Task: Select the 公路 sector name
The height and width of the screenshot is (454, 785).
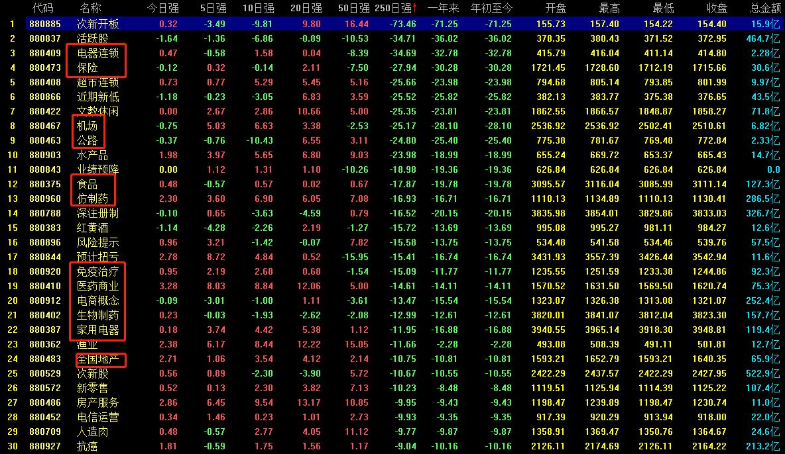Action: coord(87,140)
